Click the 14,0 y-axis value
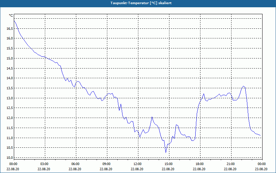 10,78
